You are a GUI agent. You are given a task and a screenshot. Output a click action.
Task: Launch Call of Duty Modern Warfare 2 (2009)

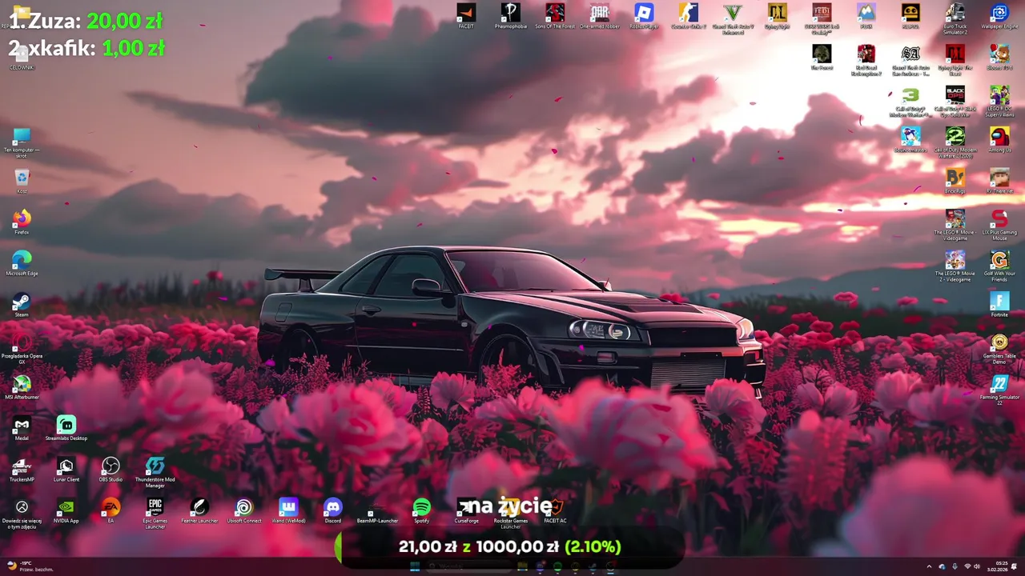click(955, 143)
